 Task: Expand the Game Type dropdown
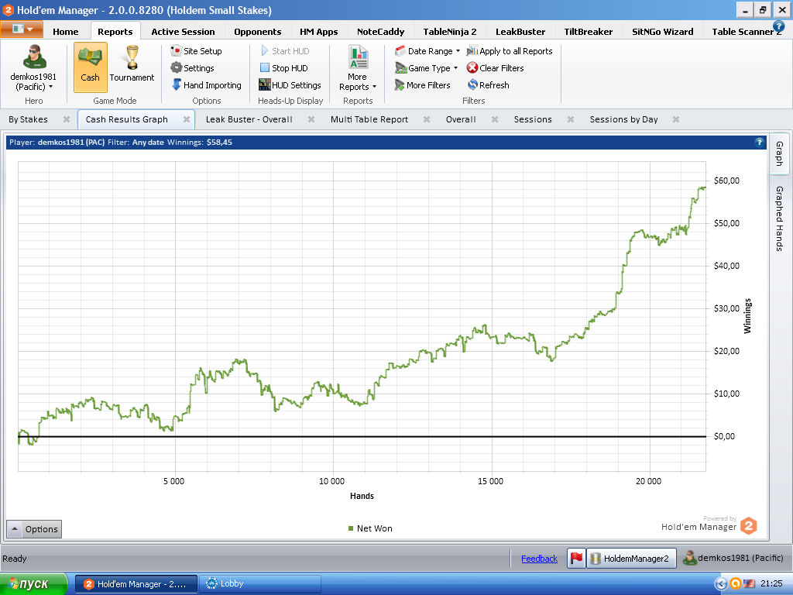[427, 68]
